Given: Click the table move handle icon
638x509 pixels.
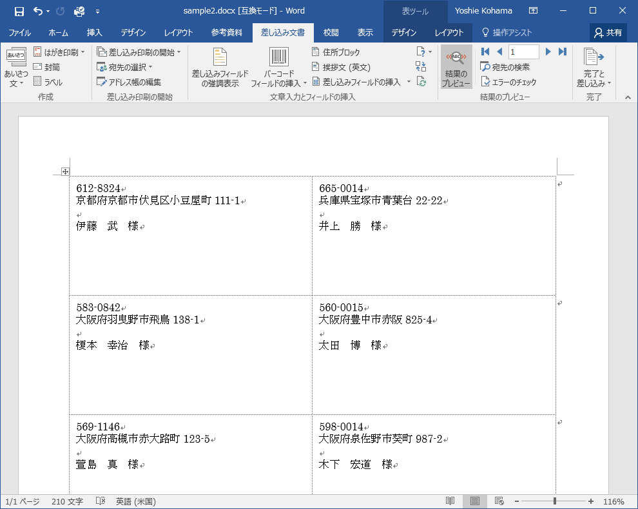Looking at the screenshot, I should (x=65, y=171).
